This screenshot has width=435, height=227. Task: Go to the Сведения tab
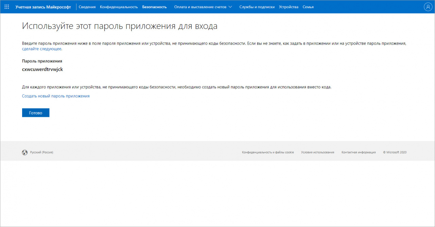pos(87,7)
